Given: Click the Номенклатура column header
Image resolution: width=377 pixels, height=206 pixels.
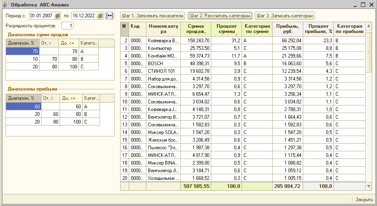Looking at the screenshot, I should tap(163, 29).
